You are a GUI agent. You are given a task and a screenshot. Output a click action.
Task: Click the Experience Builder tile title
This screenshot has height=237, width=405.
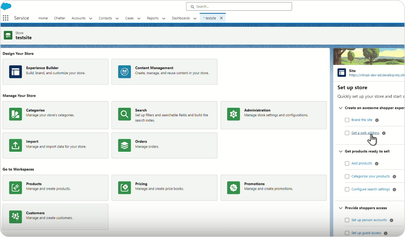[x=42, y=68]
